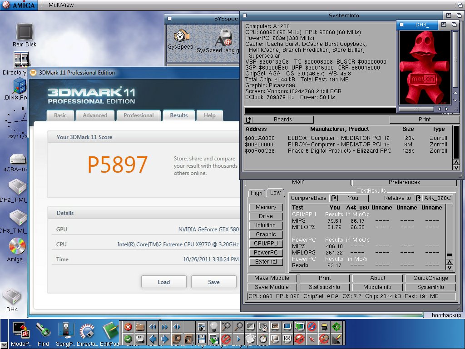Open the Help tab in 3DMark

point(210,115)
